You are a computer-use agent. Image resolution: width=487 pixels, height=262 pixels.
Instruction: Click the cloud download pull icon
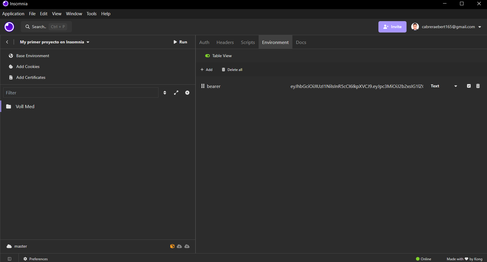[179, 246]
